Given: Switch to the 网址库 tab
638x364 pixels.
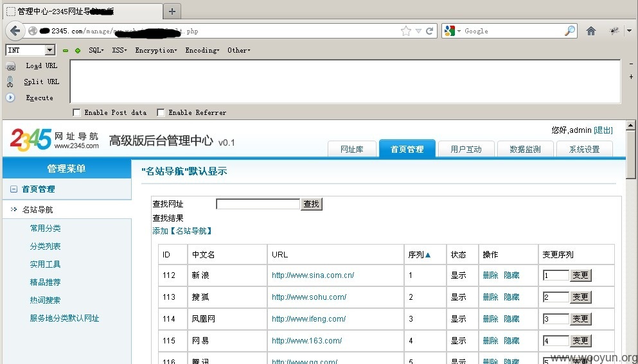Looking at the screenshot, I should pos(352,150).
